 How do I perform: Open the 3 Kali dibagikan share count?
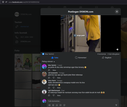pos(113,54)
